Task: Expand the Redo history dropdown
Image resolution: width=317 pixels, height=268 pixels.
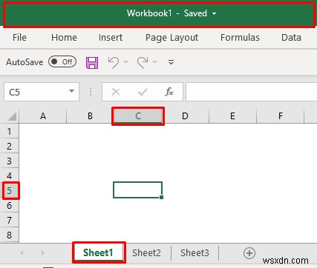Action: pos(155,61)
